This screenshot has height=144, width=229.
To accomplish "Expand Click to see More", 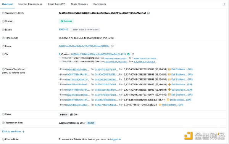I will click(x=13, y=131).
